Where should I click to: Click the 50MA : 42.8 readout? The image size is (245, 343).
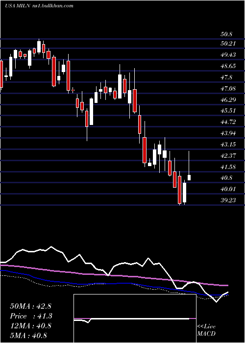[x=30, y=306]
